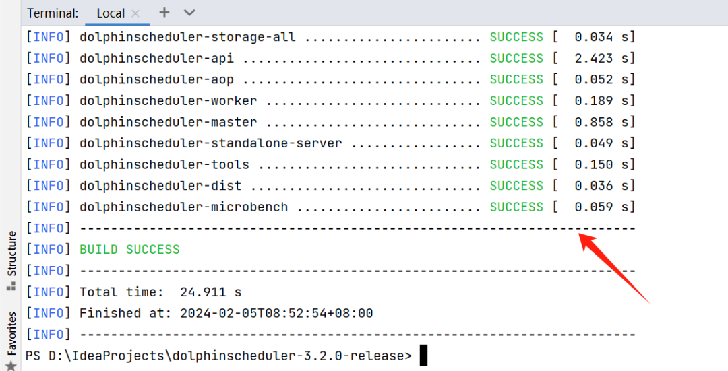This screenshot has width=728, height=371.
Task: Click the dolphinscheduler-storage-all module name
Action: point(187,37)
